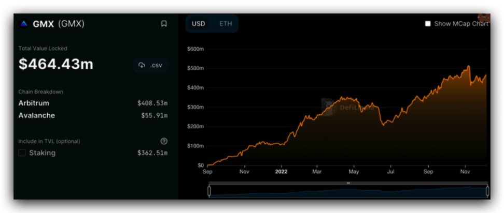This screenshot has width=504, height=213.
Task: Click the May x-axis label
Action: pyautogui.click(x=354, y=172)
